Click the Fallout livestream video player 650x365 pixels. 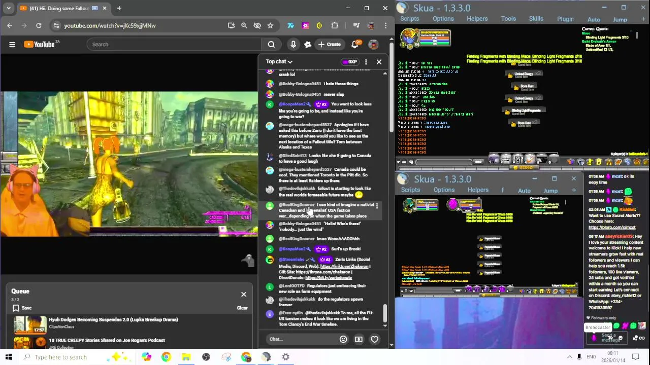129,164
